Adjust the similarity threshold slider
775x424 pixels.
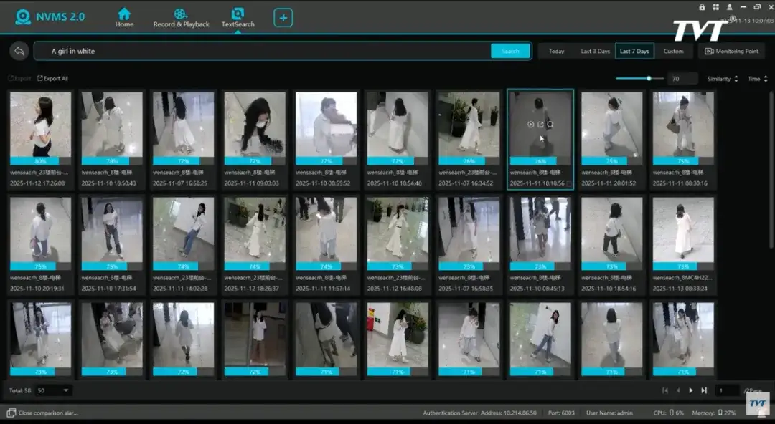click(649, 79)
